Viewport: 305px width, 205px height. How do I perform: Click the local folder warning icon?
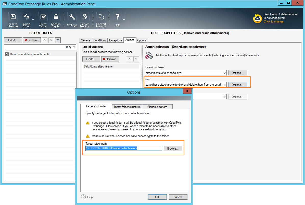[88, 123]
